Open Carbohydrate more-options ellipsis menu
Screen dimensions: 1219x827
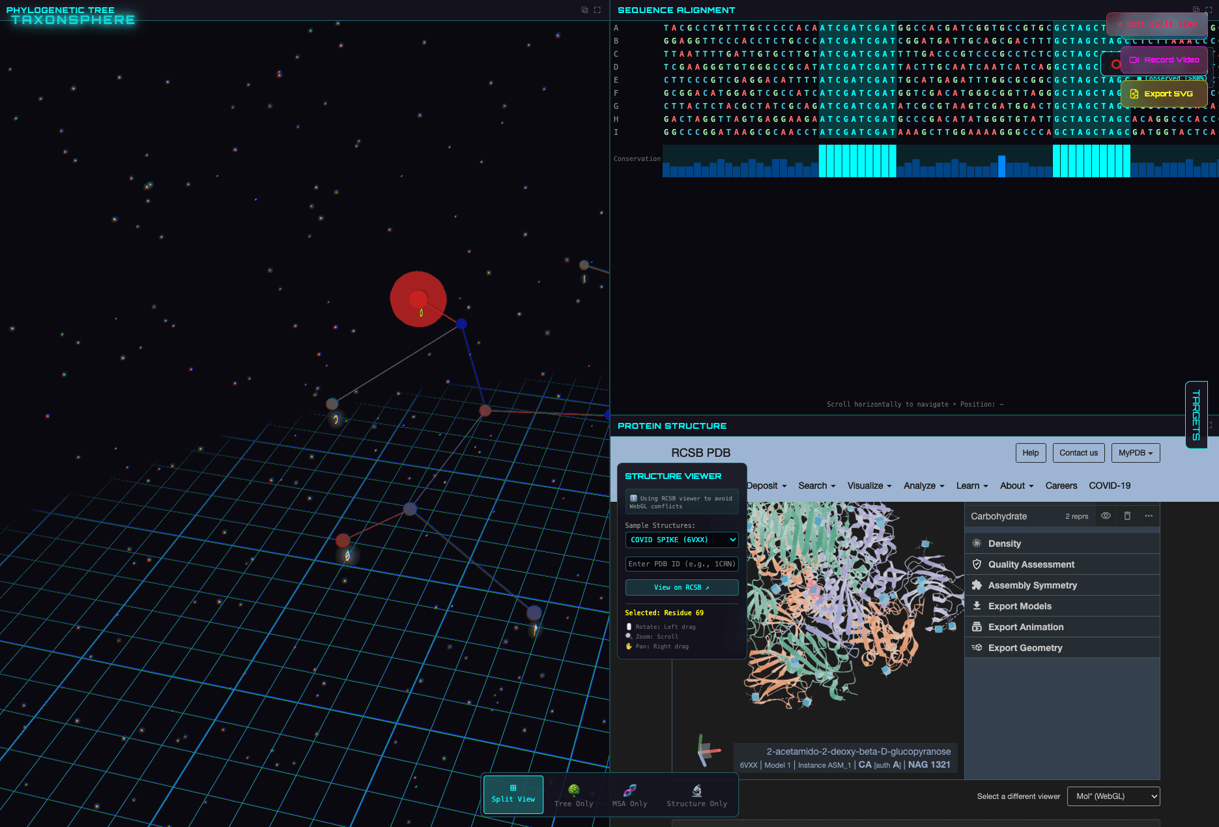pyautogui.click(x=1149, y=515)
